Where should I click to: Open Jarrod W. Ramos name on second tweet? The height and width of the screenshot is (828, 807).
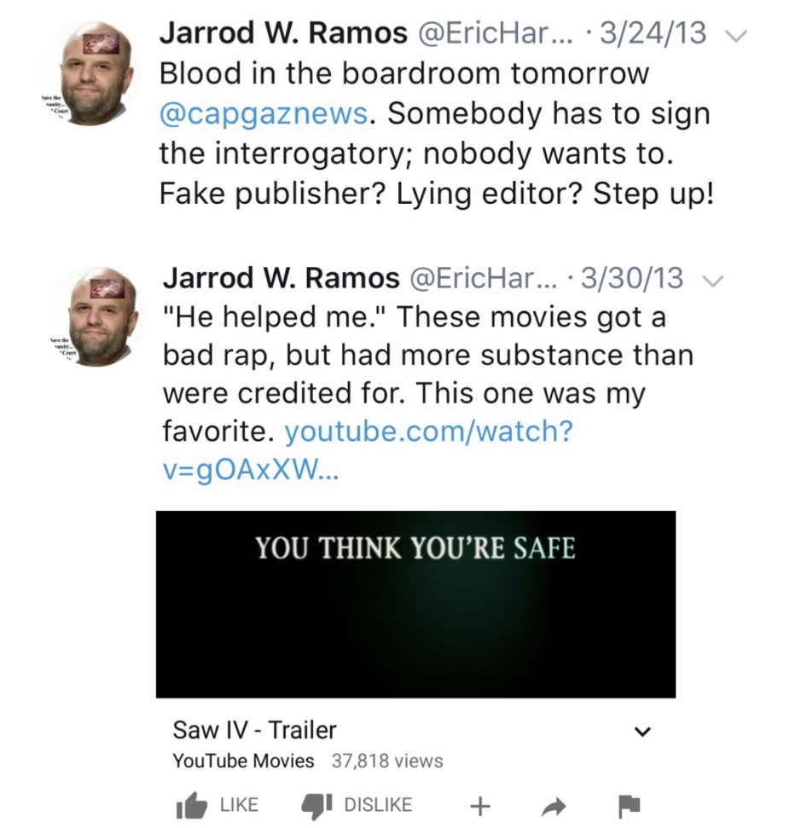(282, 278)
